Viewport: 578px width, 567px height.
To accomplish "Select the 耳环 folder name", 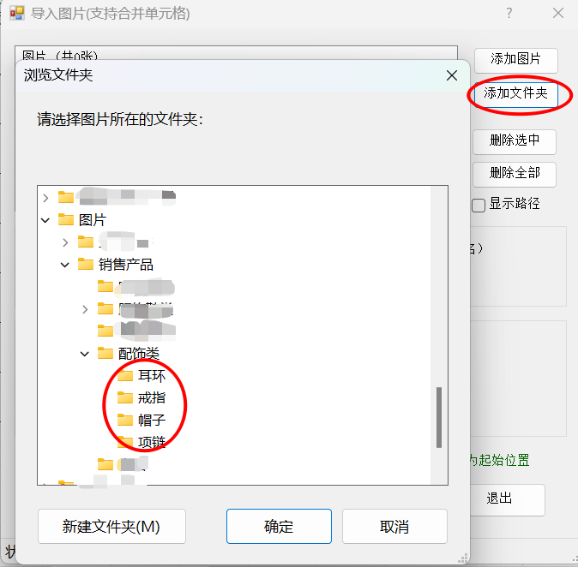I will click(x=151, y=375).
